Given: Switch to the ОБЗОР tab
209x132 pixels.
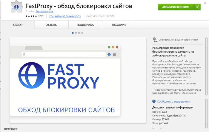Looking at the screenshot, I should coord(18,25).
